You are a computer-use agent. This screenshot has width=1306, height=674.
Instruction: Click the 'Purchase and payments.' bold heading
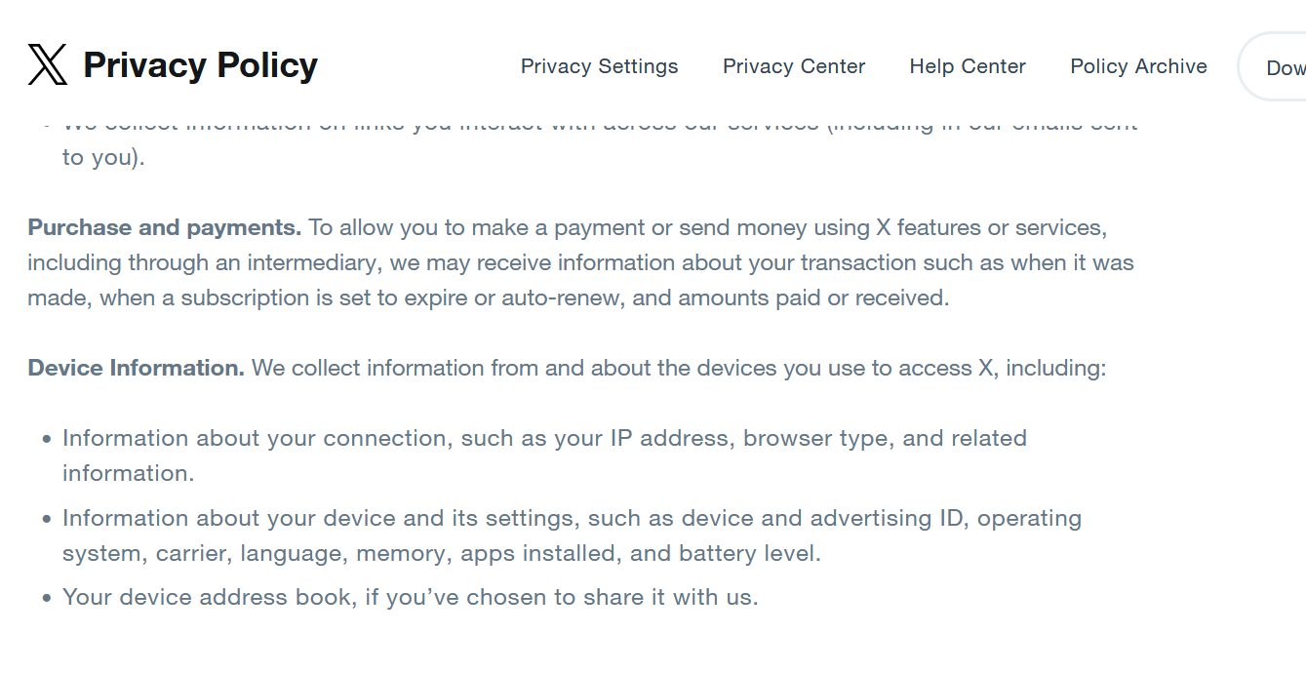pos(165,227)
